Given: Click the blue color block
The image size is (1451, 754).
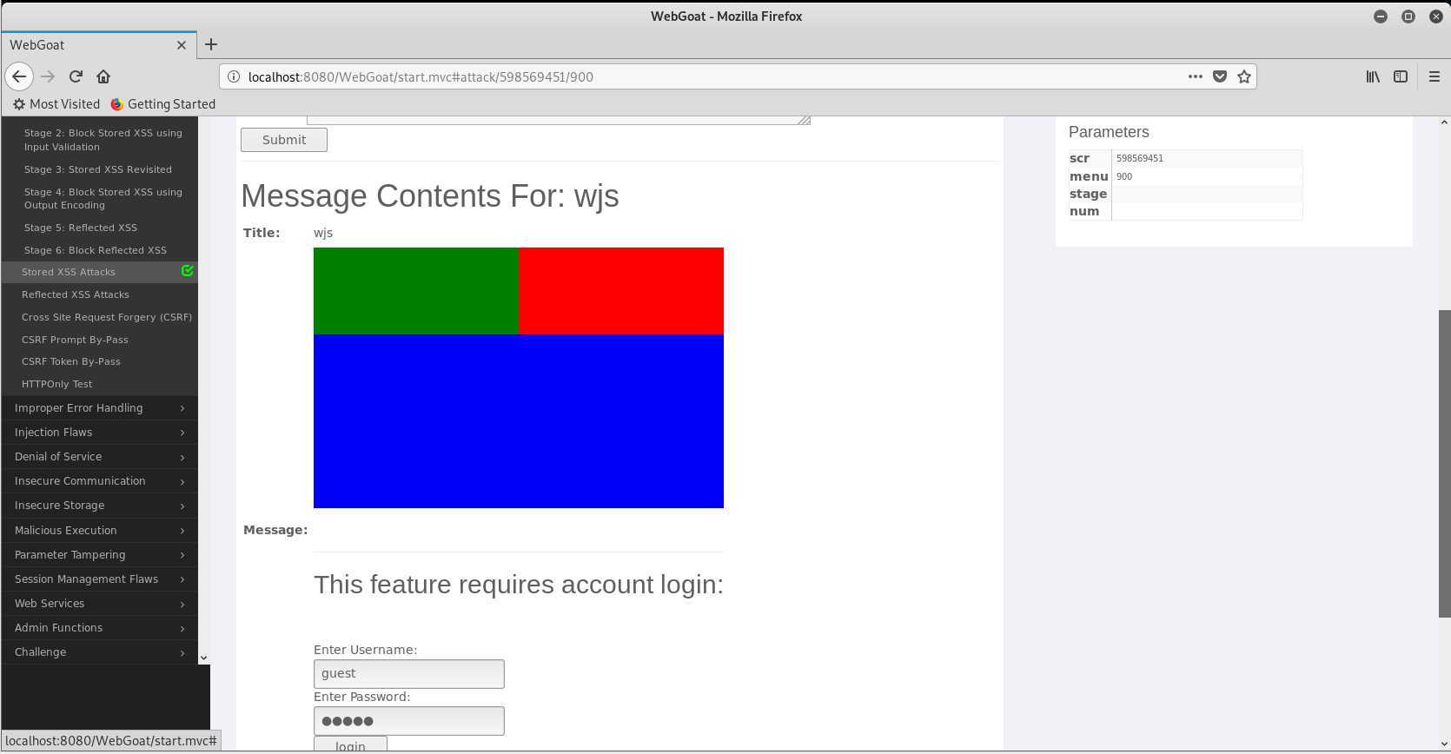Looking at the screenshot, I should click(519, 421).
